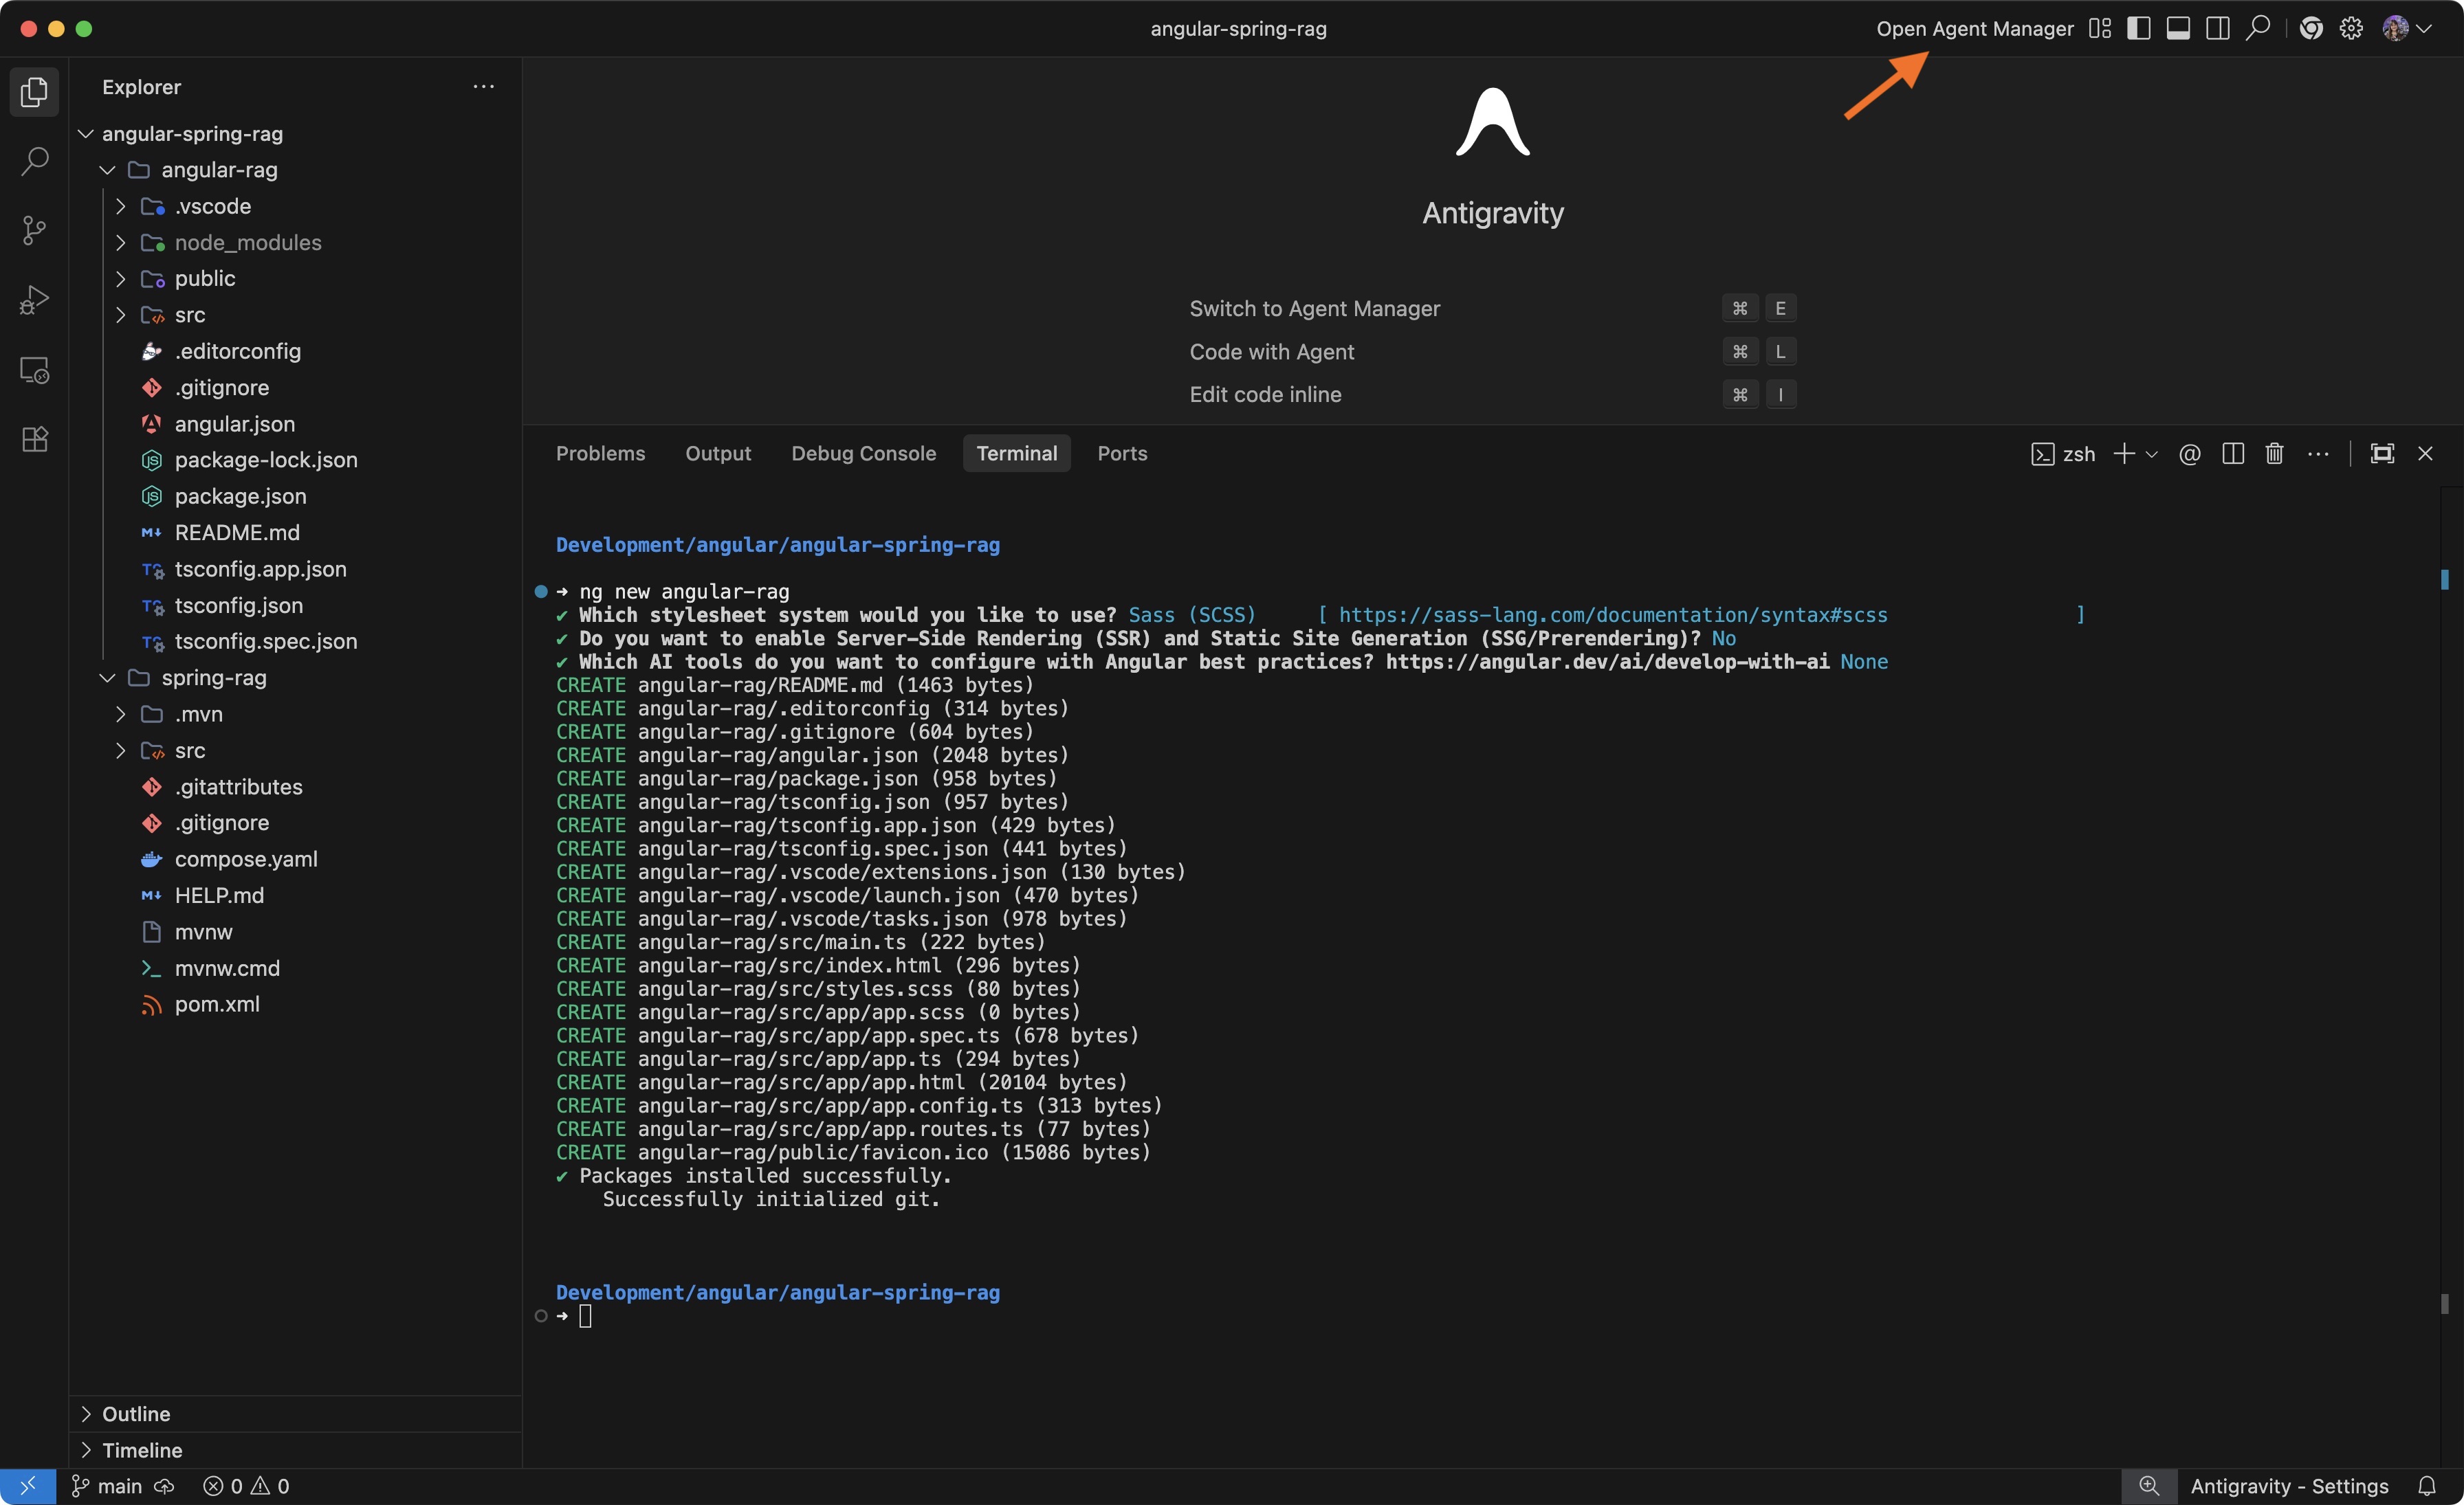Screen dimensions: 2464x1505
Task: Open the Search view in the activity bar
Action: coord(35,160)
